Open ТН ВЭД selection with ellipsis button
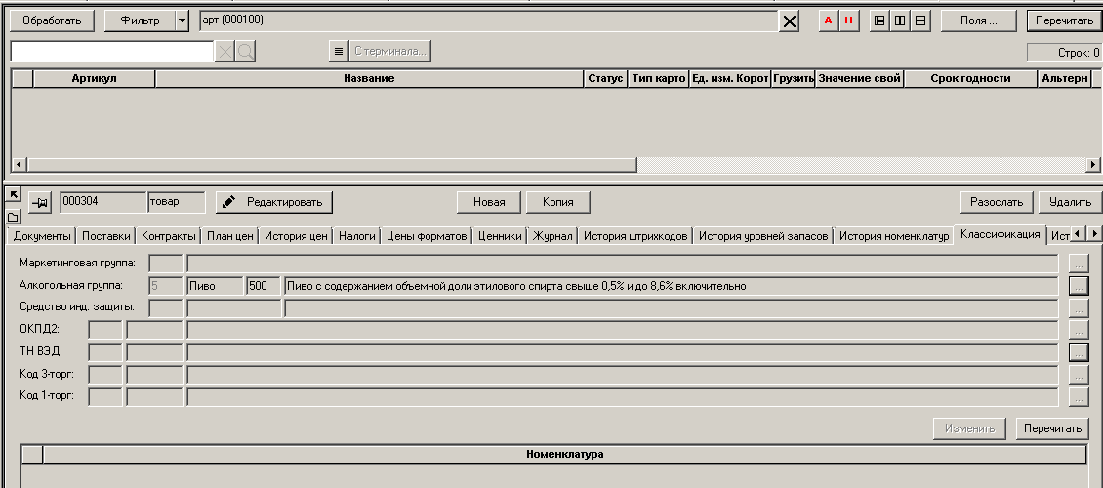1103x488 pixels. (x=1078, y=351)
